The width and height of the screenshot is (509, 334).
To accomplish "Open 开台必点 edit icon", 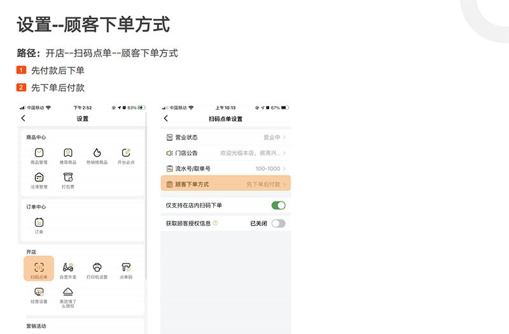I will click(x=126, y=152).
